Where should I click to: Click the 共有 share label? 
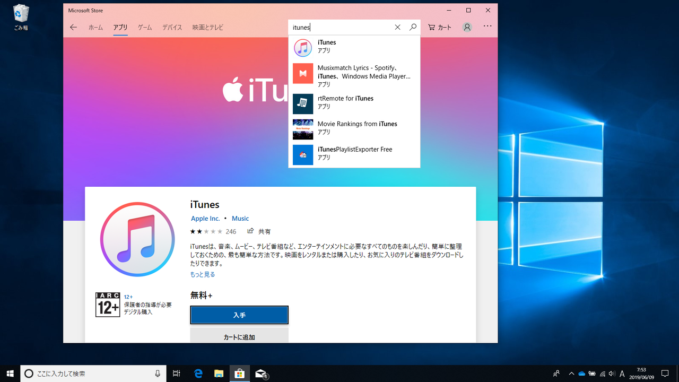pyautogui.click(x=265, y=231)
